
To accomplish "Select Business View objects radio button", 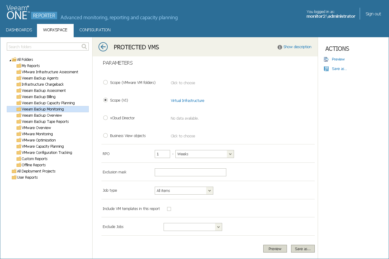I will (x=105, y=136).
